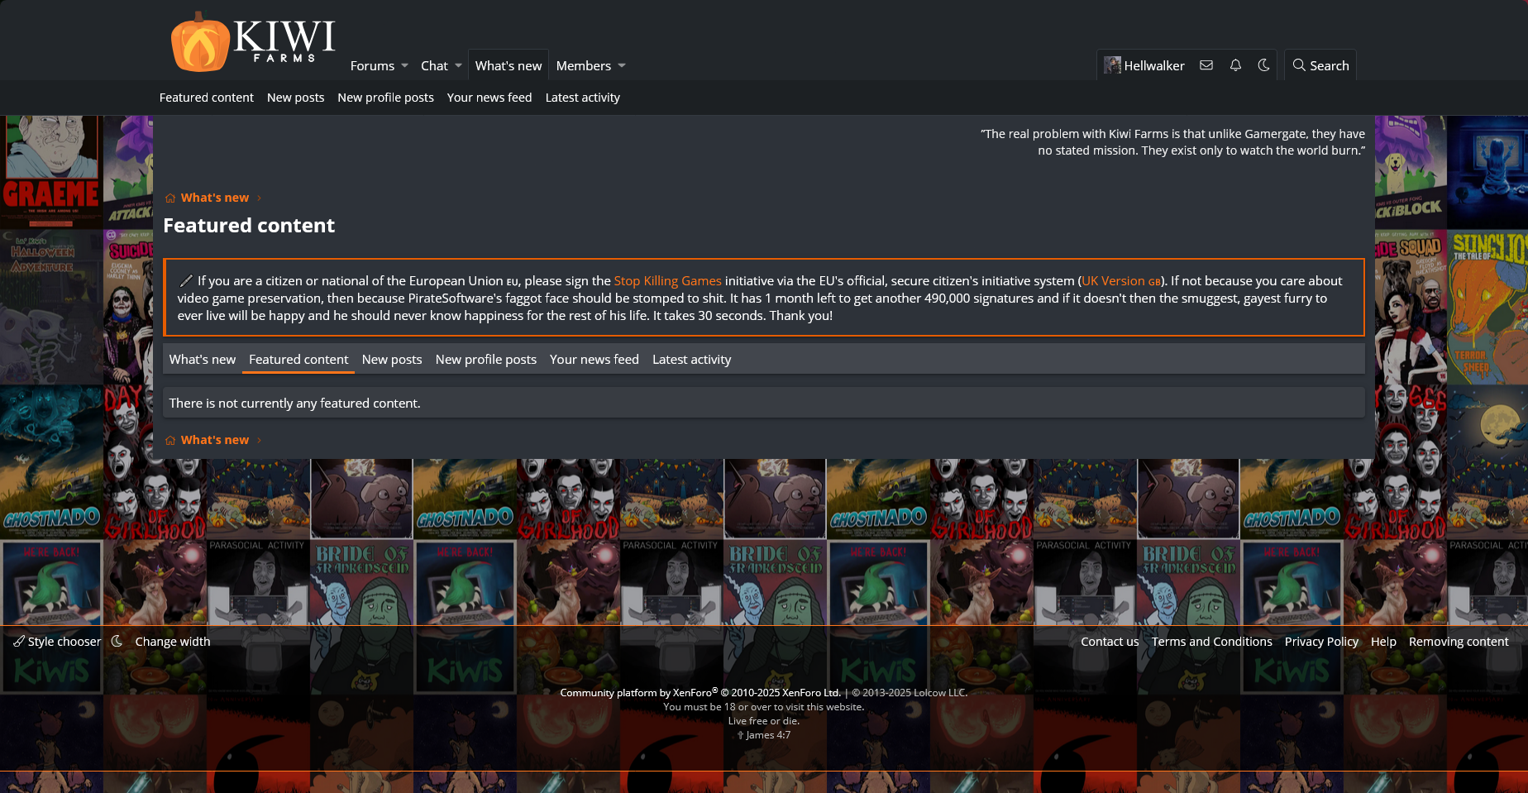Viewport: 1528px width, 793px height.
Task: Open the UK Version link
Action: click(x=1120, y=281)
